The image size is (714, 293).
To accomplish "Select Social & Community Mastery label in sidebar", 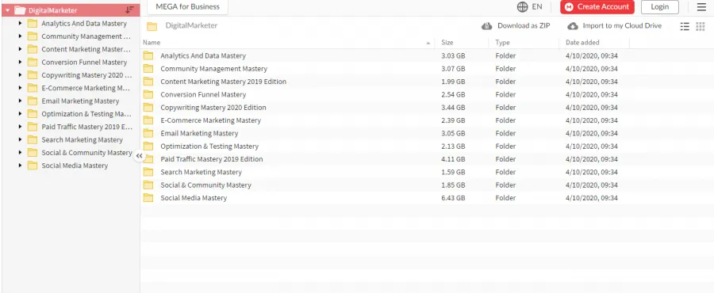I will click(x=86, y=153).
